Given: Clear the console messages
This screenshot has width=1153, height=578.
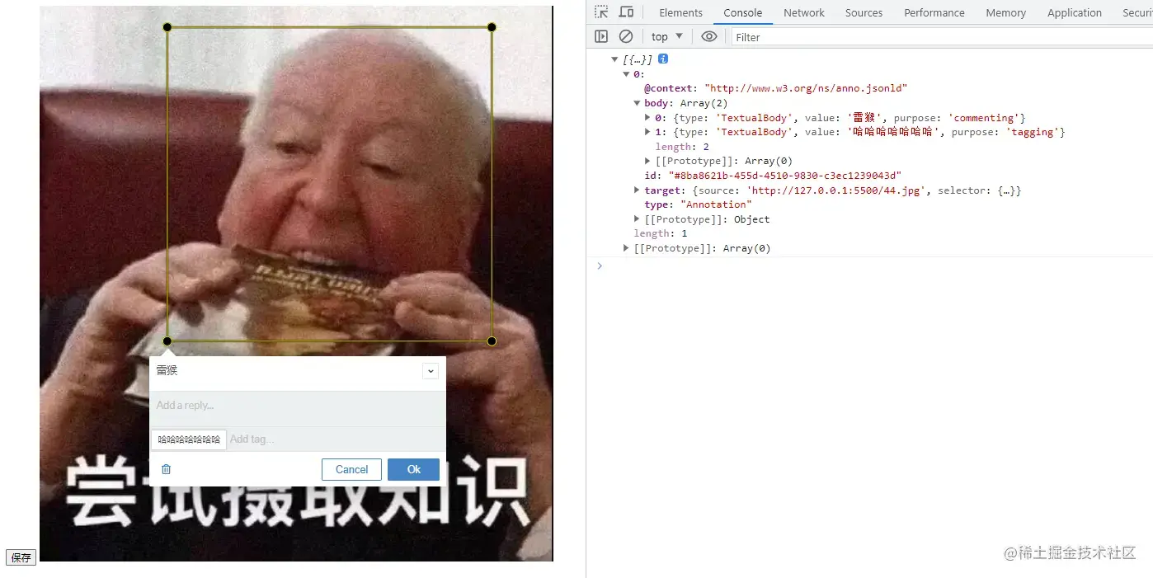Looking at the screenshot, I should click(625, 36).
